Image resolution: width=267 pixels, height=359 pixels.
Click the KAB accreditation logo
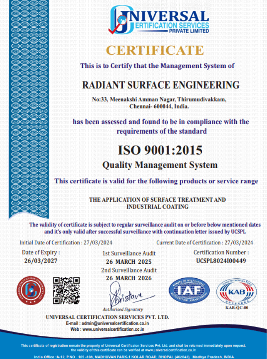[x=236, y=291]
